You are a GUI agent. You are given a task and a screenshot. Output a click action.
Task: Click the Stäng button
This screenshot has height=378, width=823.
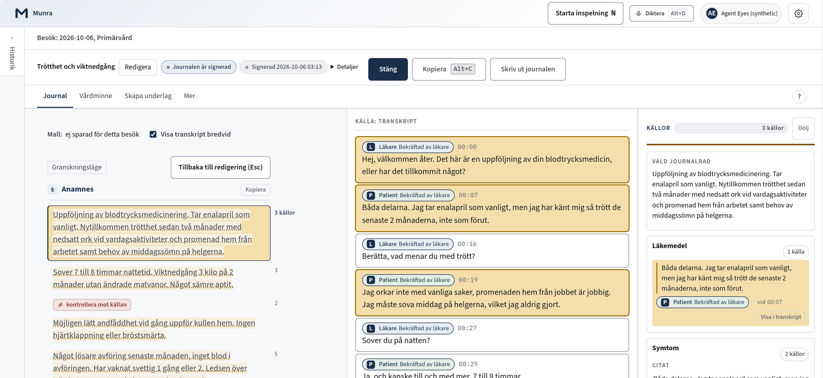pyautogui.click(x=388, y=69)
